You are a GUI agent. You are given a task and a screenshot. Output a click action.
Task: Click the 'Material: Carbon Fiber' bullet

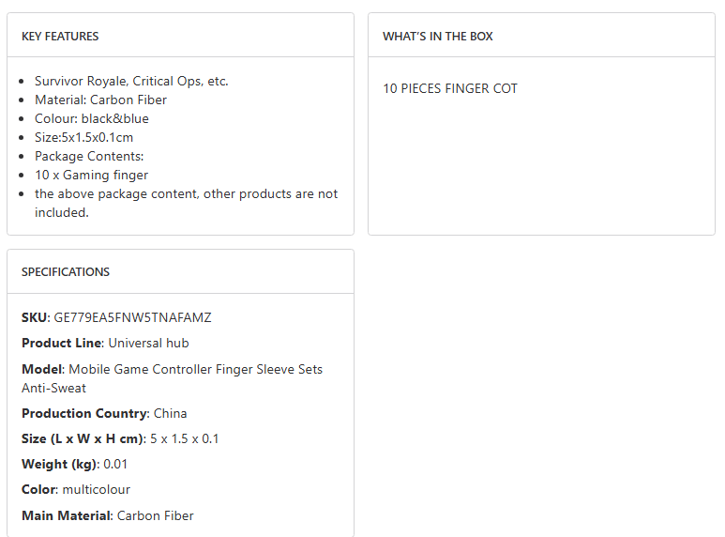[x=100, y=100]
